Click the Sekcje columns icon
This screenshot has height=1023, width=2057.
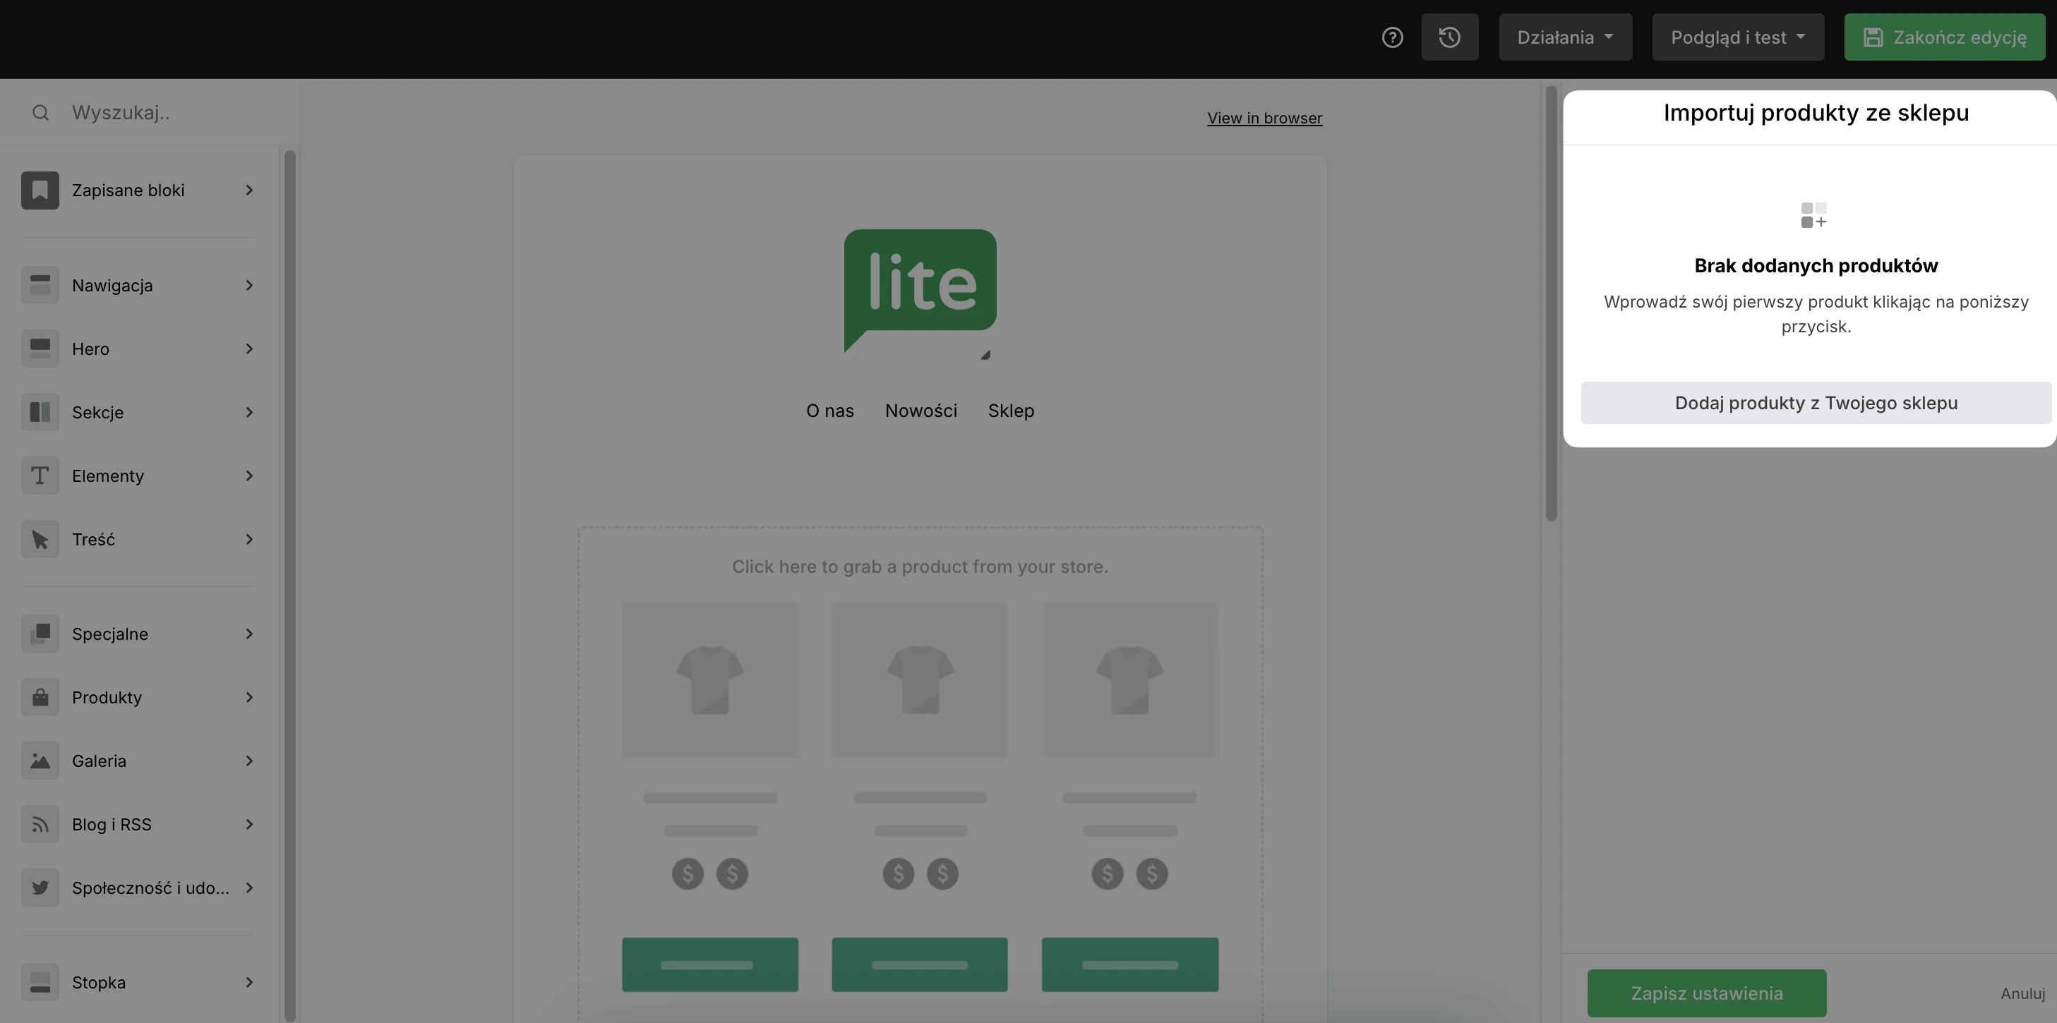(40, 412)
